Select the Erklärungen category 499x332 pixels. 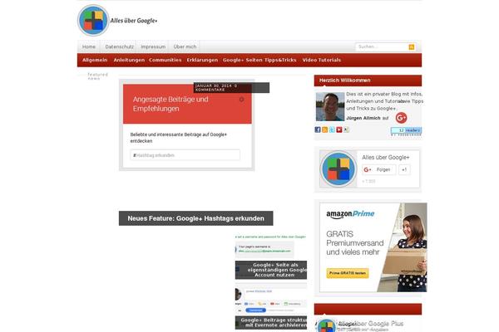pyautogui.click(x=202, y=60)
